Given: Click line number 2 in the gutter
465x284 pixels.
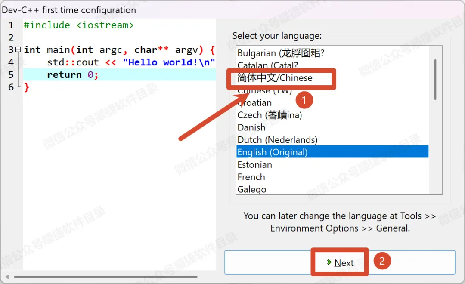Looking at the screenshot, I should [x=11, y=37].
